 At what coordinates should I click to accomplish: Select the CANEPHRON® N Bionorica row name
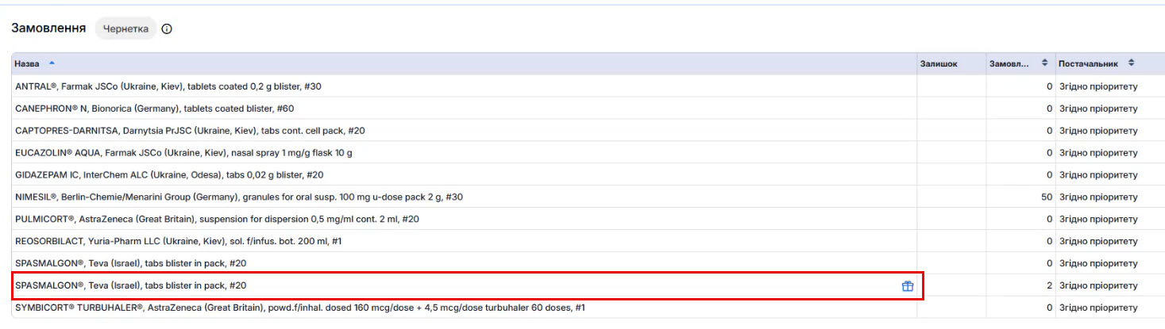click(154, 109)
